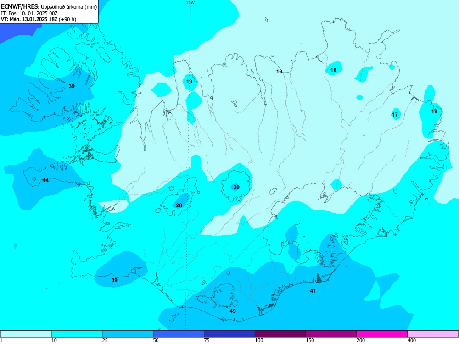Click the precipitation value 41
The image size is (459, 344).
[x=313, y=291]
